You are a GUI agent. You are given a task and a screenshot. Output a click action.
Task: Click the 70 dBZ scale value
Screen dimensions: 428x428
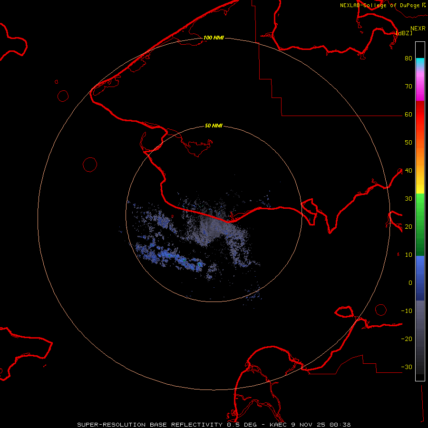409,86
